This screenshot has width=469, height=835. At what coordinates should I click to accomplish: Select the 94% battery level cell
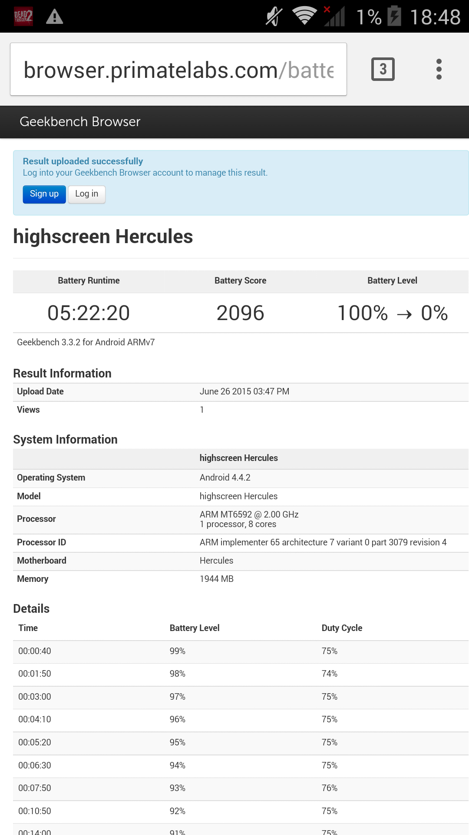pyautogui.click(x=178, y=765)
